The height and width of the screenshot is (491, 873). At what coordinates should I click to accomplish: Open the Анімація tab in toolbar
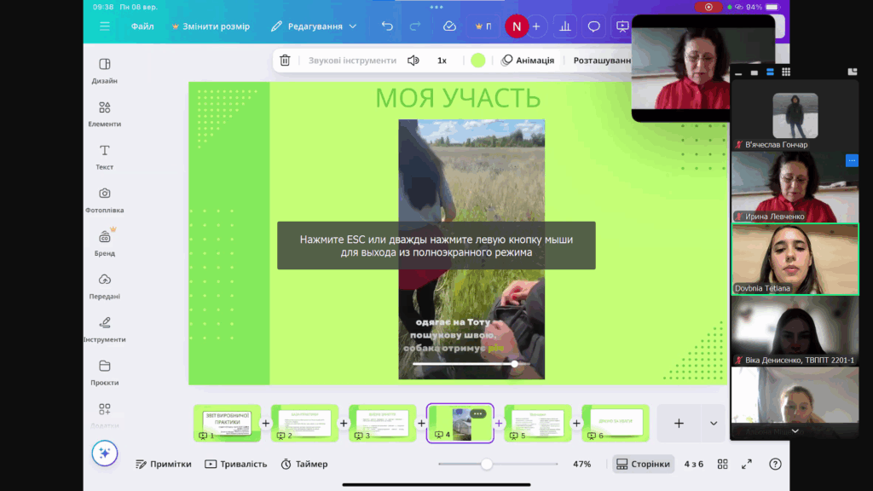coord(528,61)
